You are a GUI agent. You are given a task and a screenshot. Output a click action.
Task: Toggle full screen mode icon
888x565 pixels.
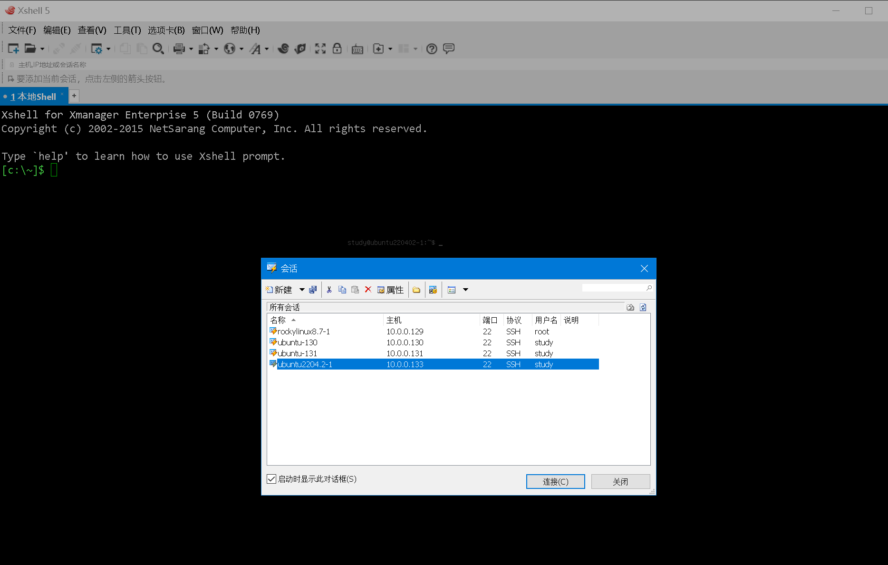click(320, 49)
